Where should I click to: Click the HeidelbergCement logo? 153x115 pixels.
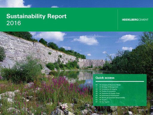[135, 20]
